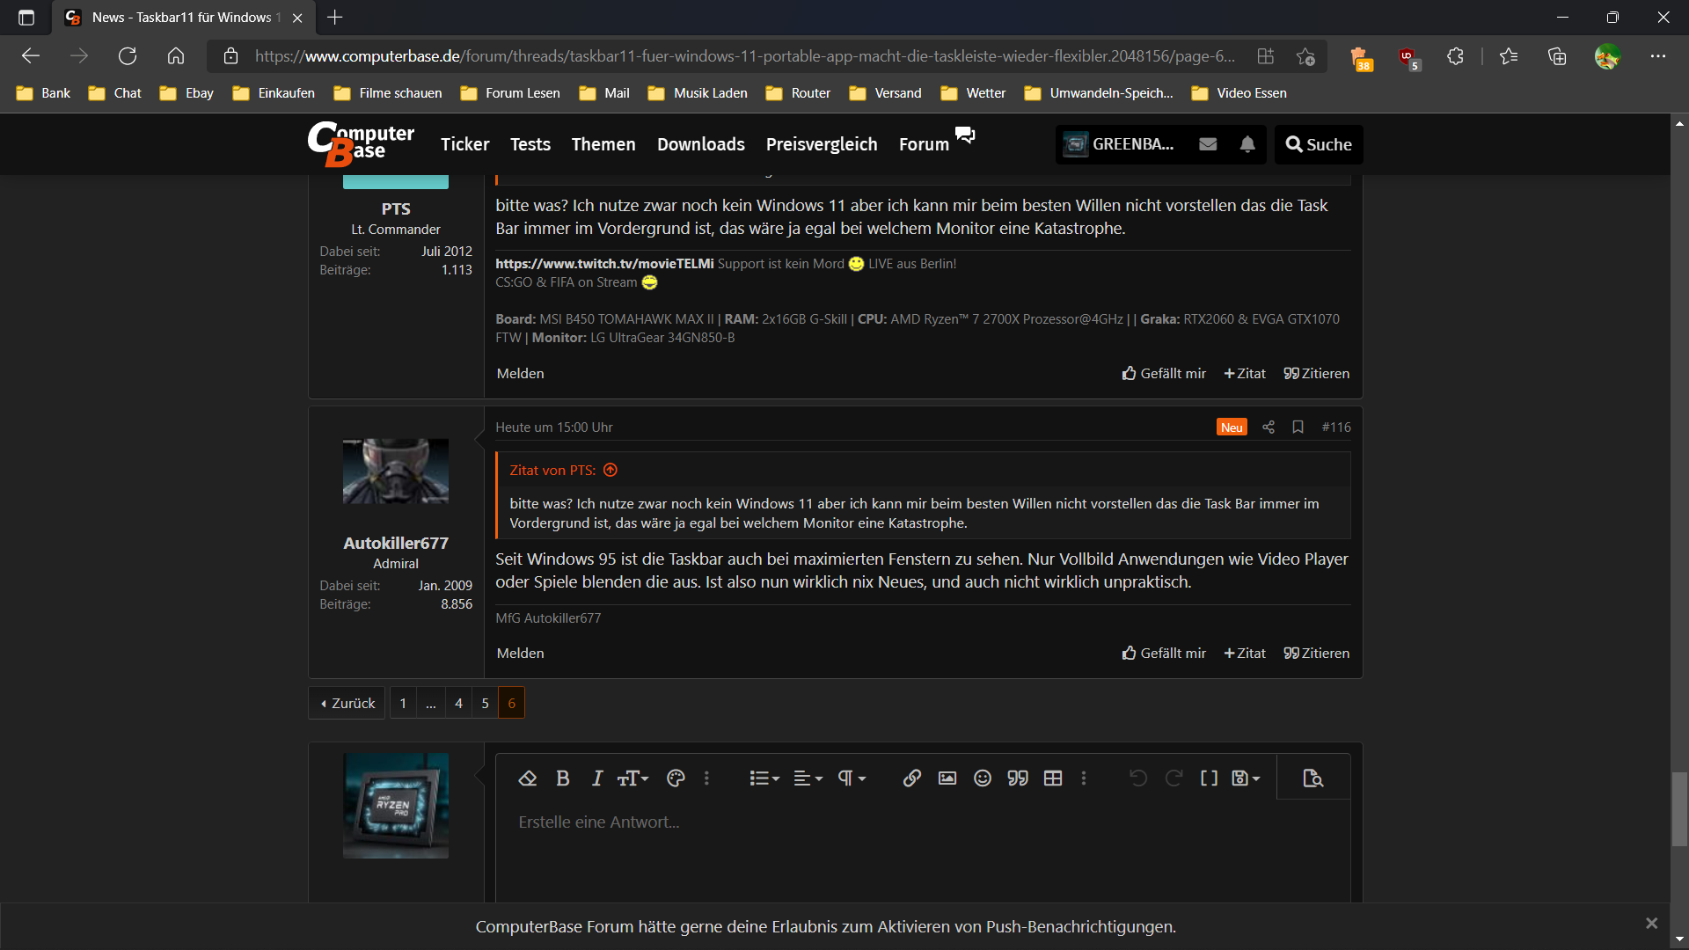Go to the Preisvergleich section
The image size is (1689, 950).
tap(821, 144)
